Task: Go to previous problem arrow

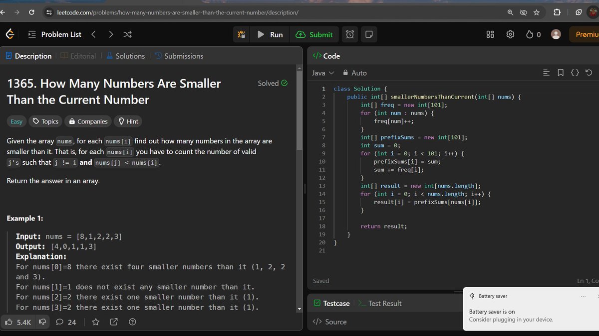Action: tap(93, 34)
